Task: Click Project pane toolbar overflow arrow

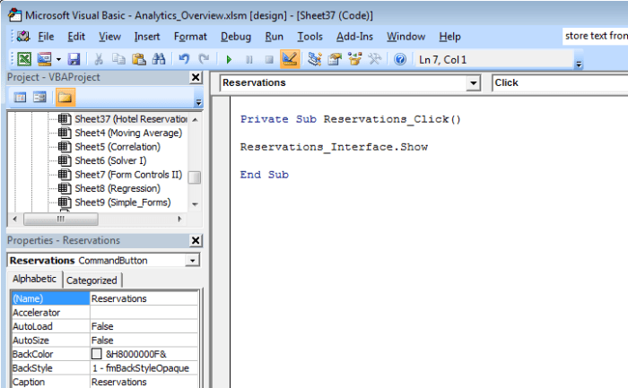Action: (x=198, y=102)
